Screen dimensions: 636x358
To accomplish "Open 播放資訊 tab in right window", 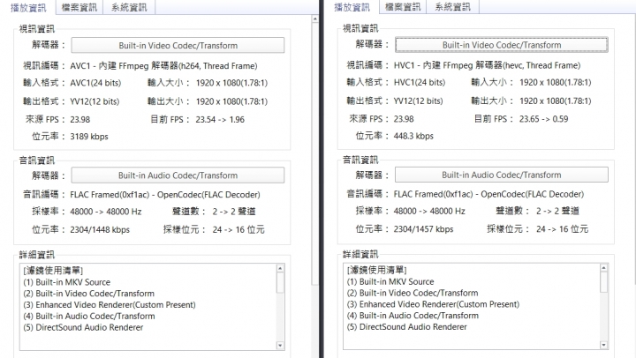I will (352, 7).
